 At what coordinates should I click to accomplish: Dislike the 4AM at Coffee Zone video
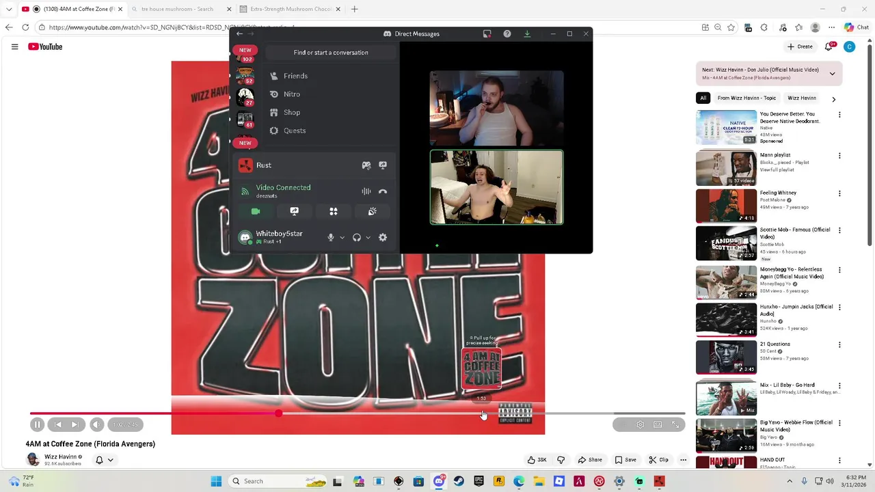[x=561, y=460]
